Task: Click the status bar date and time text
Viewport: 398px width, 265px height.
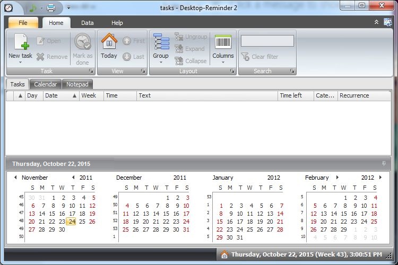Action: pos(306,254)
